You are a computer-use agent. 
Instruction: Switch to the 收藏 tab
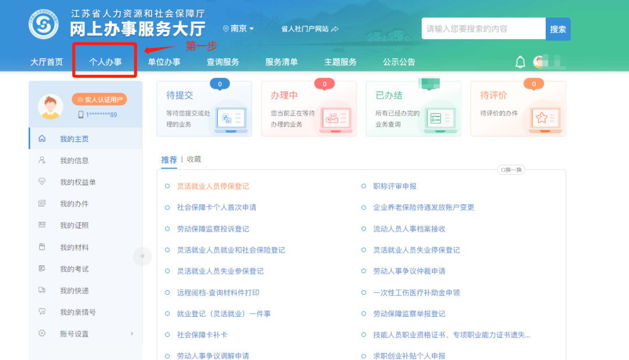point(194,159)
